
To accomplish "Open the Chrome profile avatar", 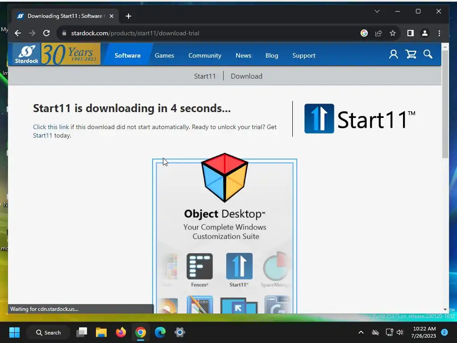I will (x=425, y=33).
